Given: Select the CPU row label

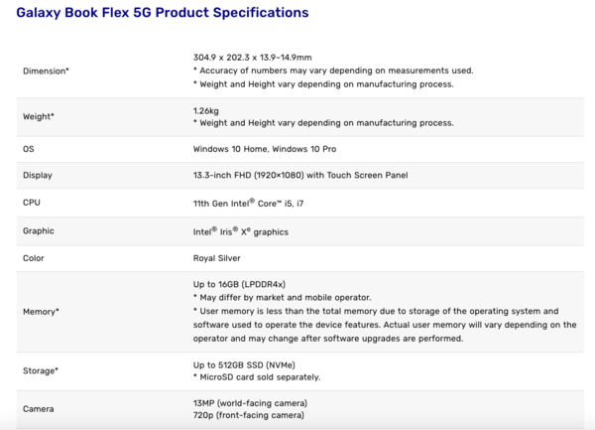Looking at the screenshot, I should point(32,203).
